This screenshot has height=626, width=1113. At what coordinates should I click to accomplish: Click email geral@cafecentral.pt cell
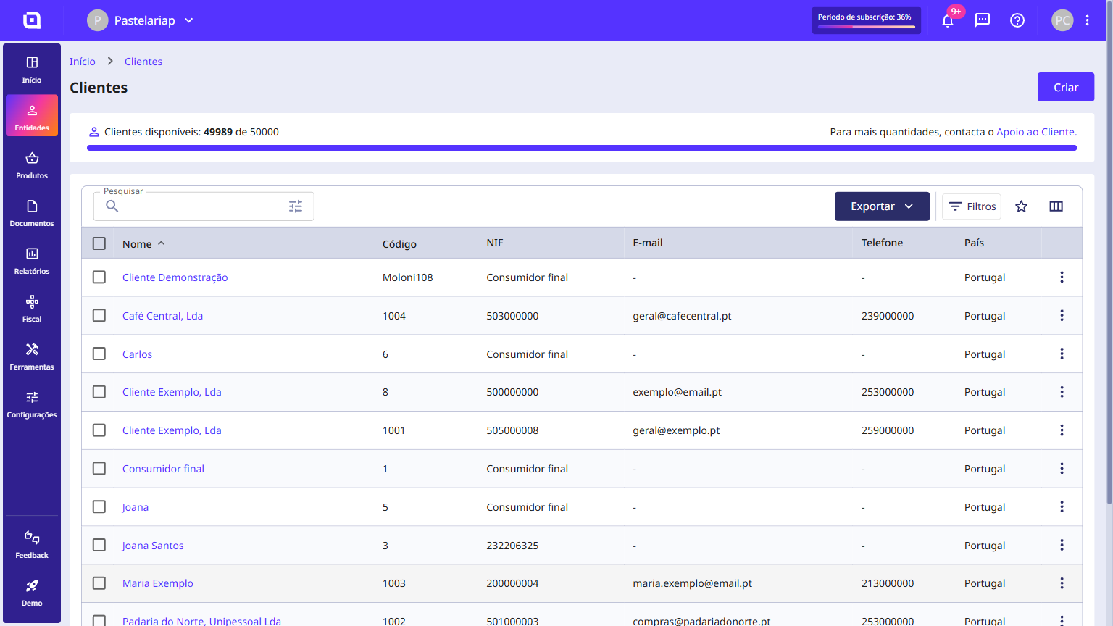682,316
